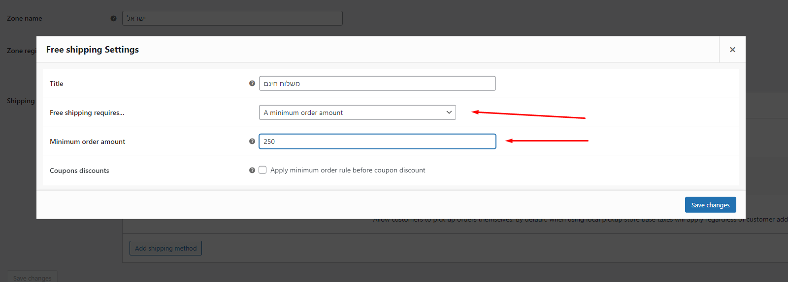Image resolution: width=788 pixels, height=282 pixels.
Task: Close the Free shipping Settings dialog
Action: coord(732,50)
